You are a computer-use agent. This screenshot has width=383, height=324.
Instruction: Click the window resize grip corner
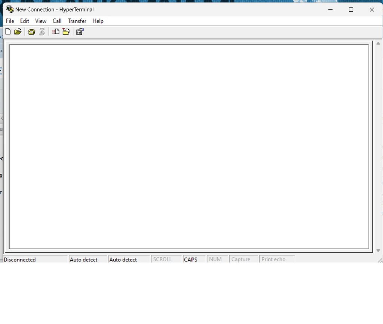pyautogui.click(x=380, y=260)
